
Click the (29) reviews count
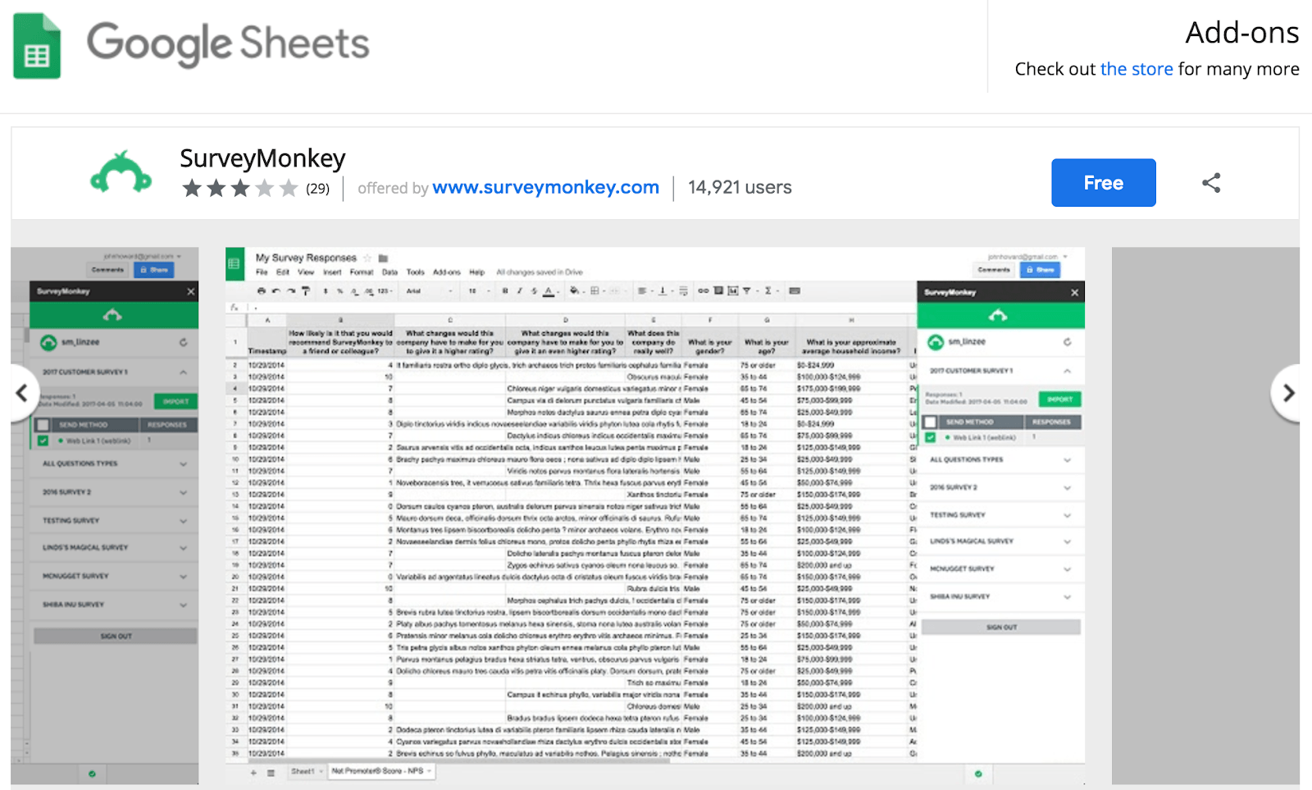point(318,189)
